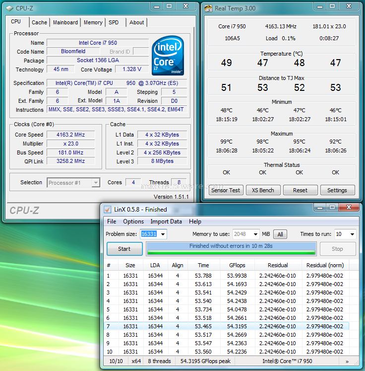Viewport: 365px width, 371px height.
Task: Click the Intel Core i7 logo badge
Action: [x=168, y=55]
